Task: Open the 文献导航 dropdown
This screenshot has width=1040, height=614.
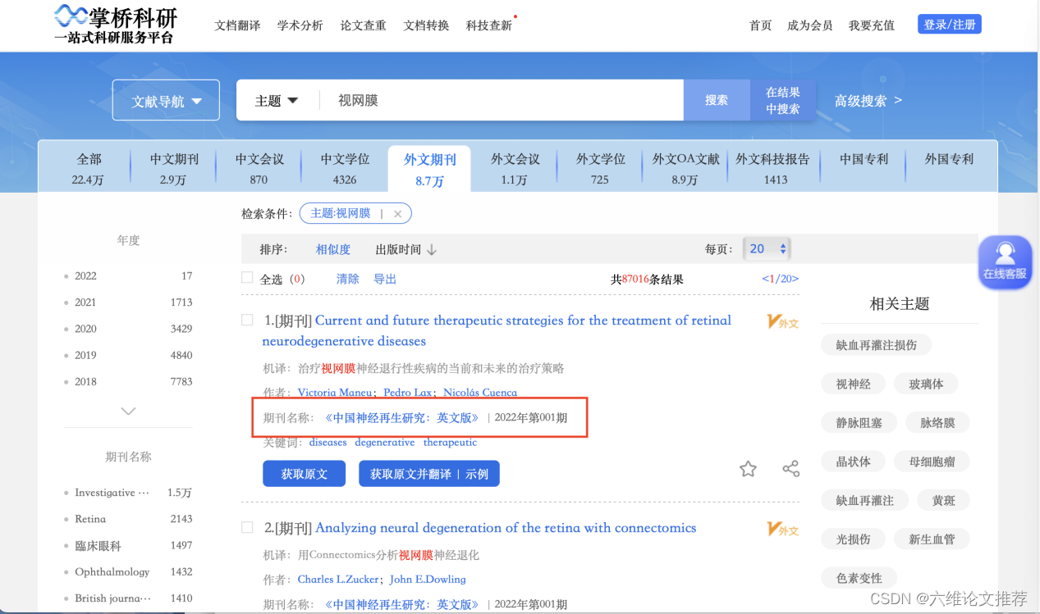Action: [x=166, y=101]
